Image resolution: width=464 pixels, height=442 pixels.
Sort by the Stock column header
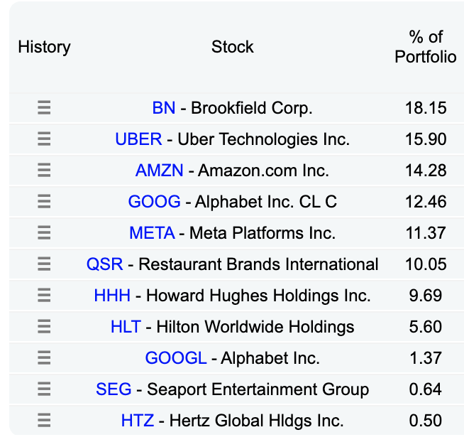coord(232,47)
